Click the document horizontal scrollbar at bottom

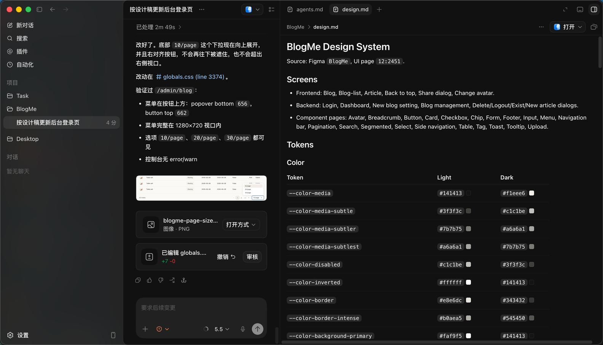click(437, 342)
